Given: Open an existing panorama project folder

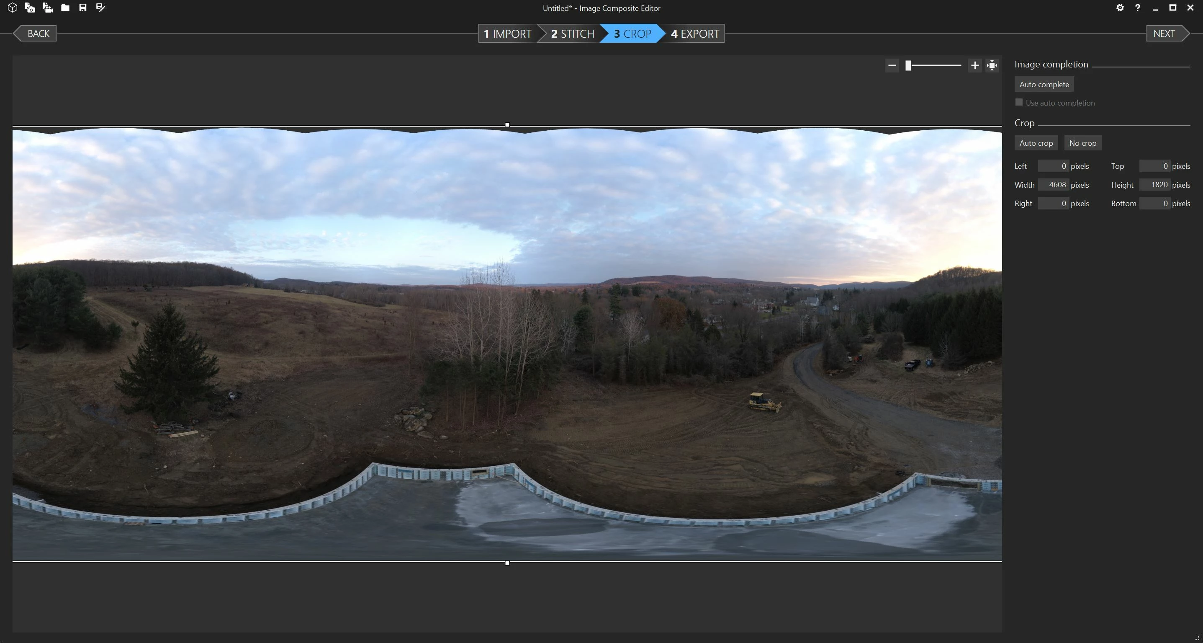Looking at the screenshot, I should coord(65,8).
